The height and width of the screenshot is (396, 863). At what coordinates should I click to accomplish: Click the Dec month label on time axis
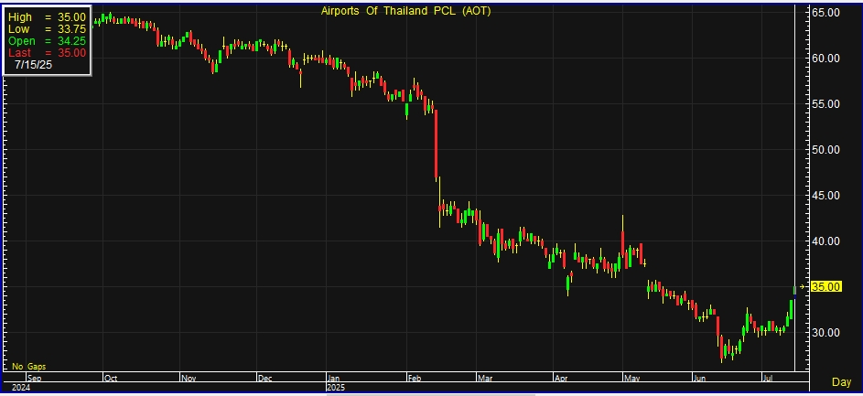(x=265, y=379)
